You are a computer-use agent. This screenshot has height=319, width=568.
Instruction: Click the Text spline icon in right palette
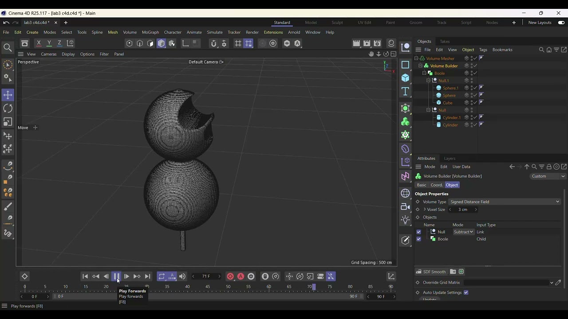pyautogui.click(x=405, y=91)
